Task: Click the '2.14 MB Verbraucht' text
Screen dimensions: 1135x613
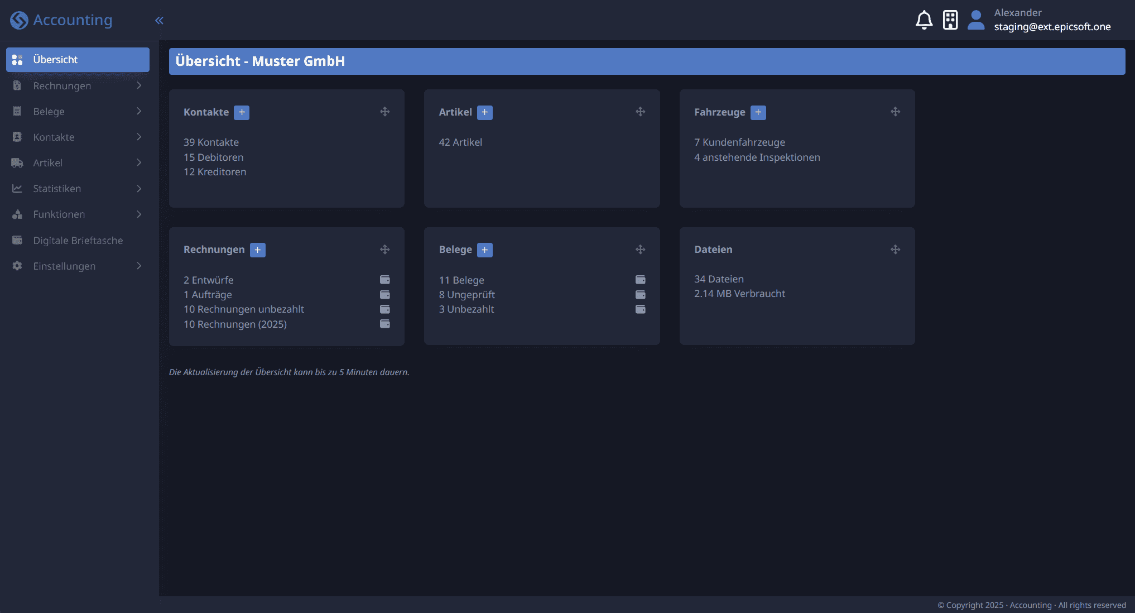Action: pos(739,294)
